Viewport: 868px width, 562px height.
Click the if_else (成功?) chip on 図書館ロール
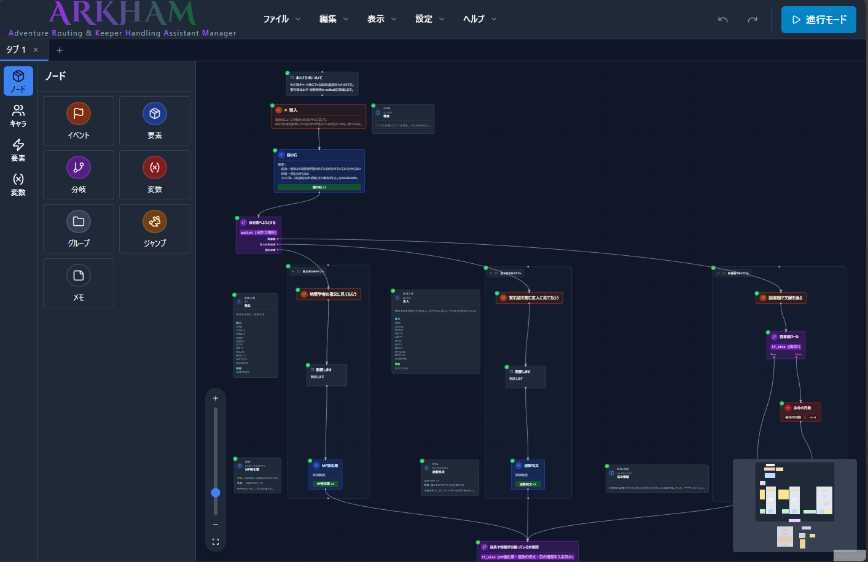click(x=786, y=347)
